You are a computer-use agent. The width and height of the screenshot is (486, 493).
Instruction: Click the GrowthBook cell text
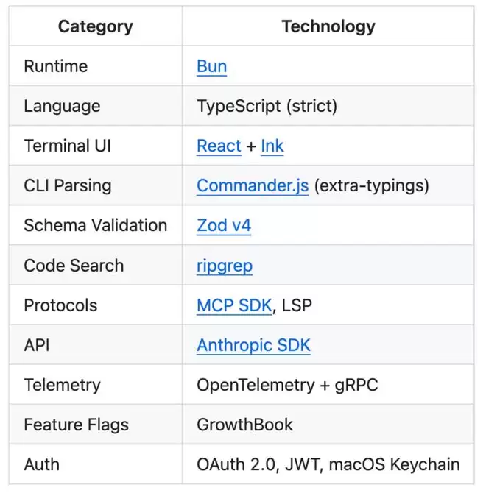point(244,425)
